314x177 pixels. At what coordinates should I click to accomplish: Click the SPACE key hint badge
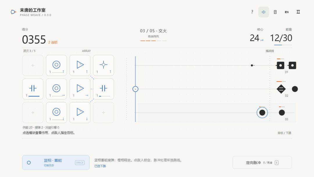pos(80,162)
